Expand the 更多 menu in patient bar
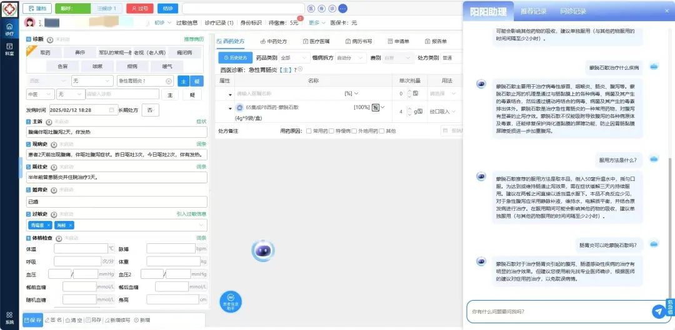Image resolution: width=675 pixels, height=330 pixels. click(x=316, y=23)
